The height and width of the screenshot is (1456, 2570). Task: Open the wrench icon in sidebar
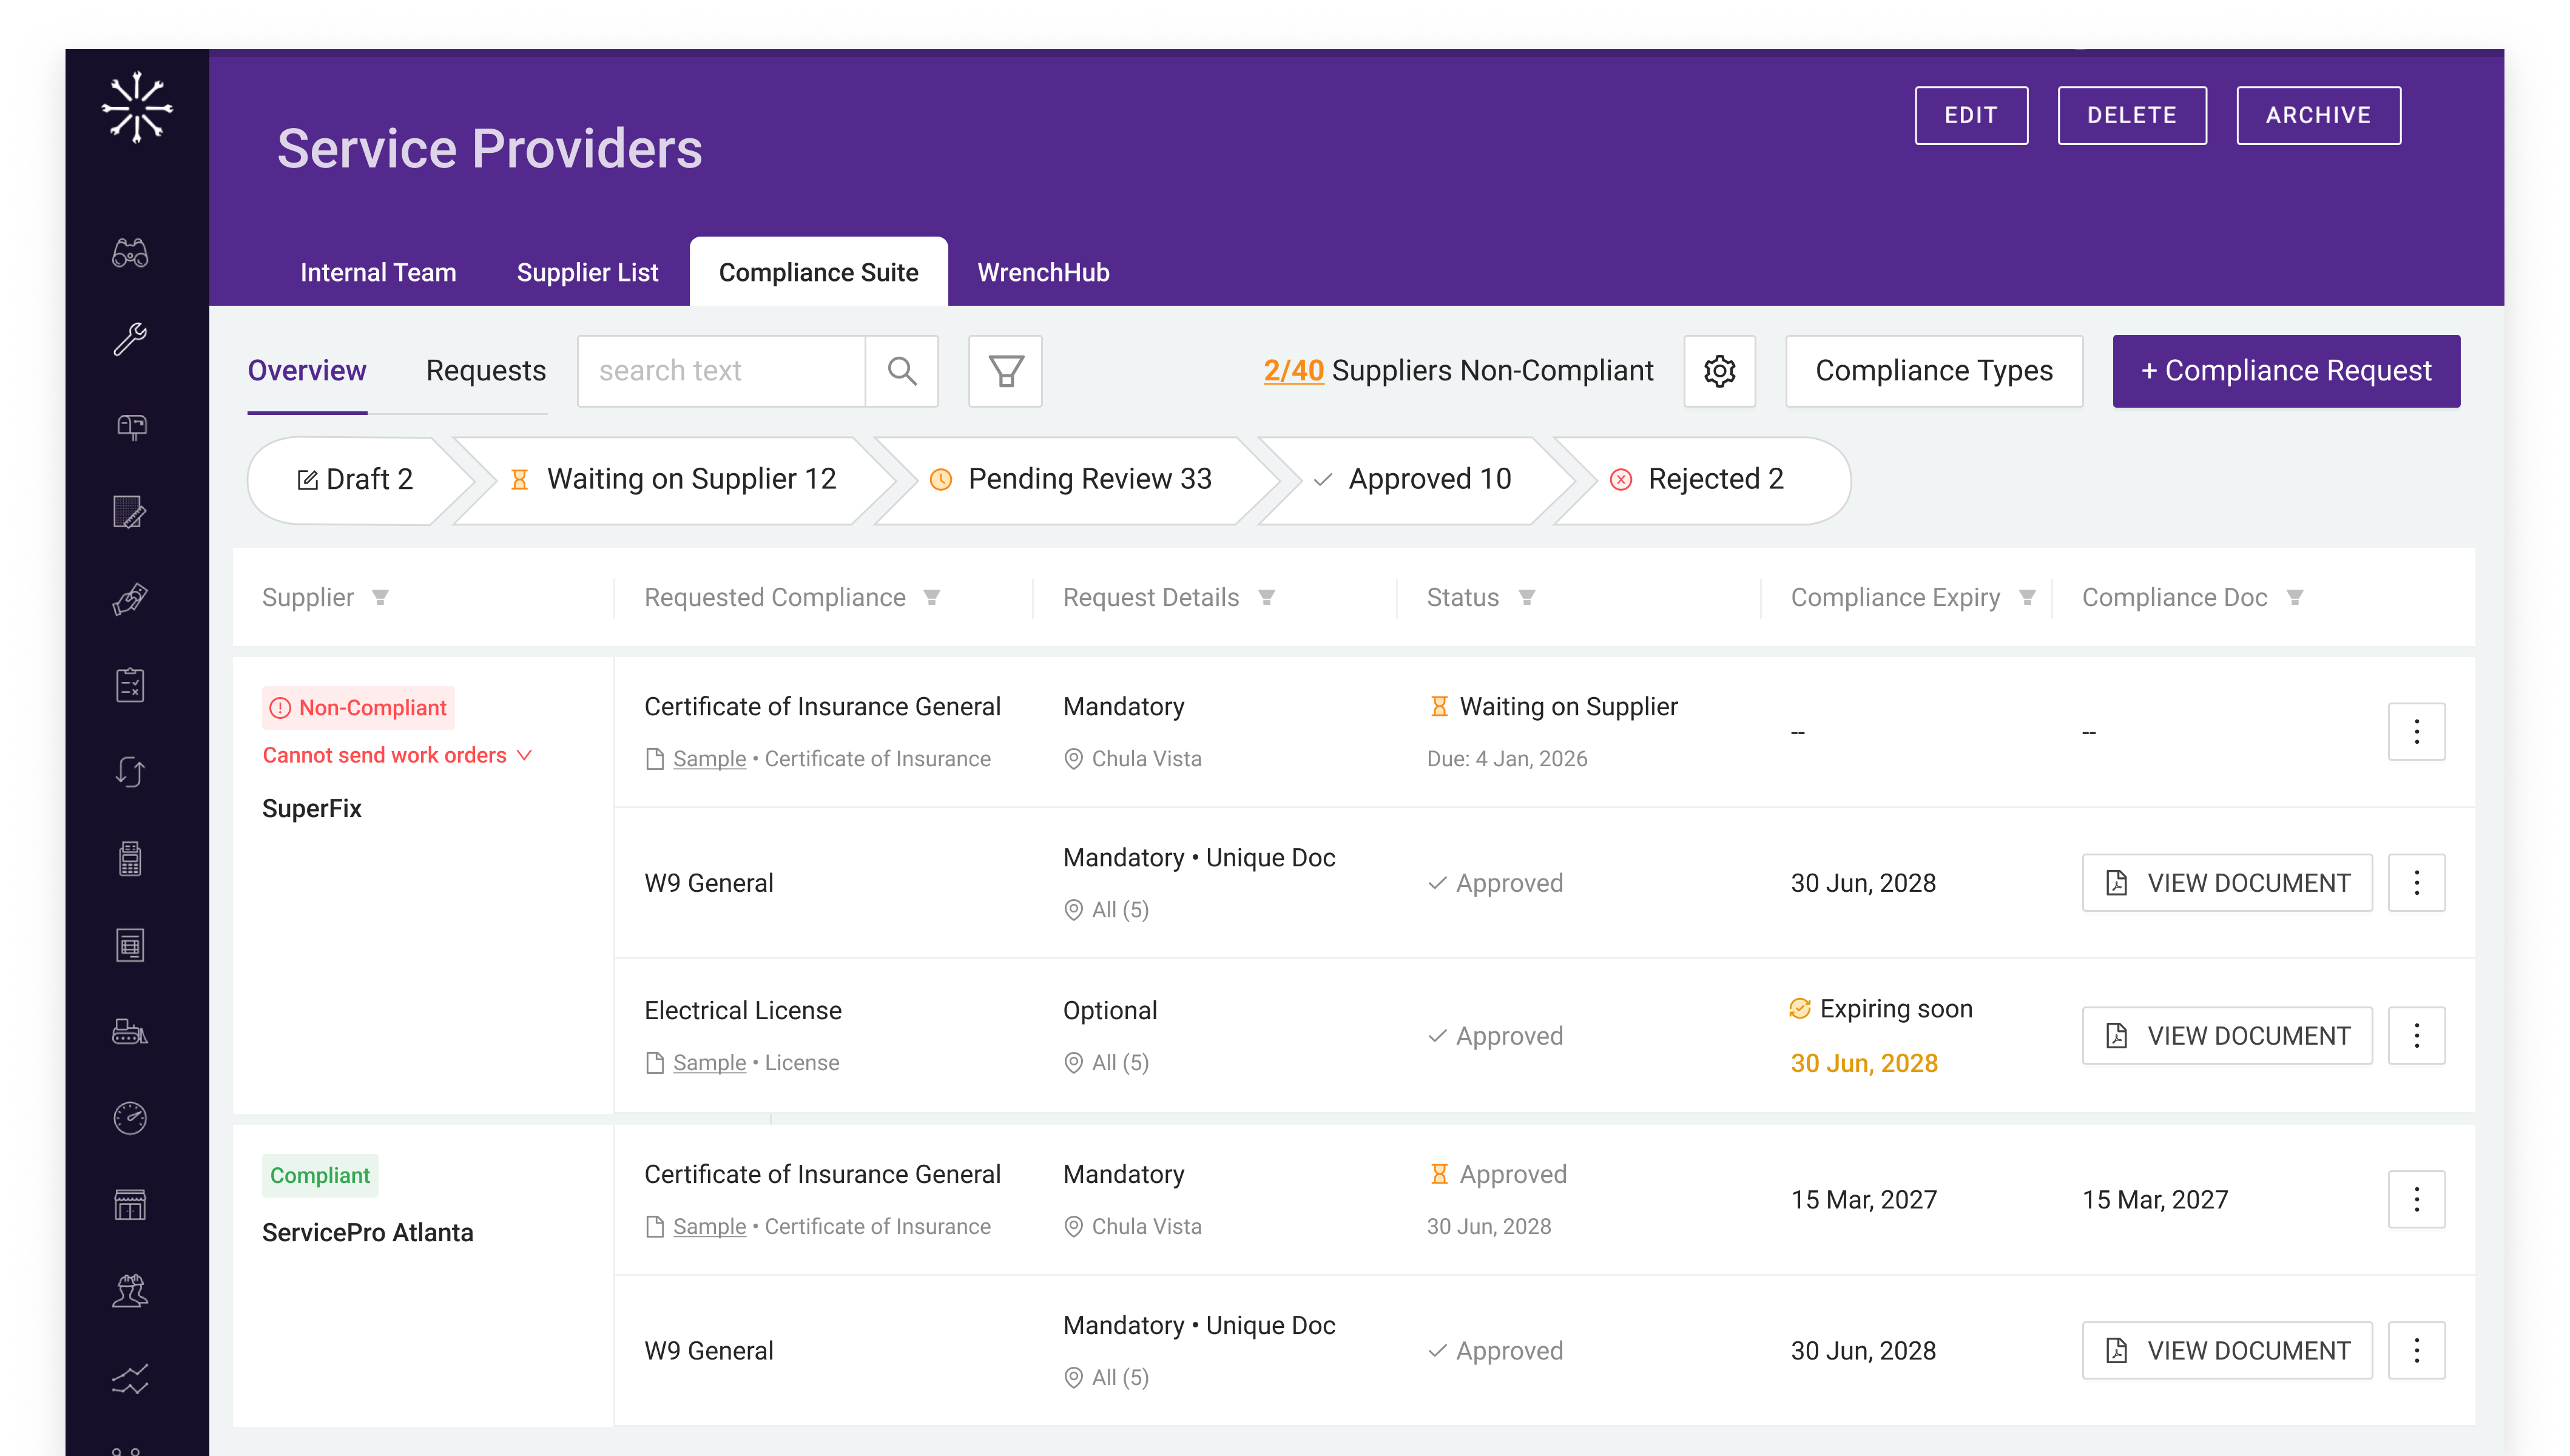(x=130, y=340)
